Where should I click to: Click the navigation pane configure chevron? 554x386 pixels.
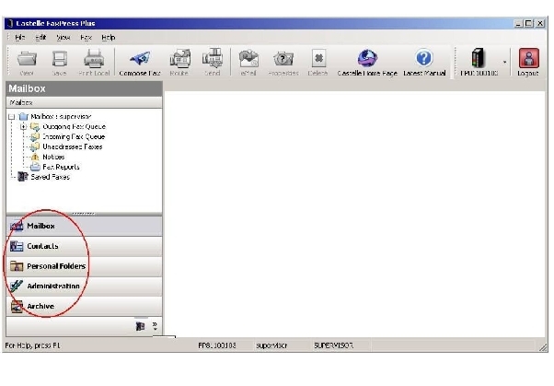155,326
